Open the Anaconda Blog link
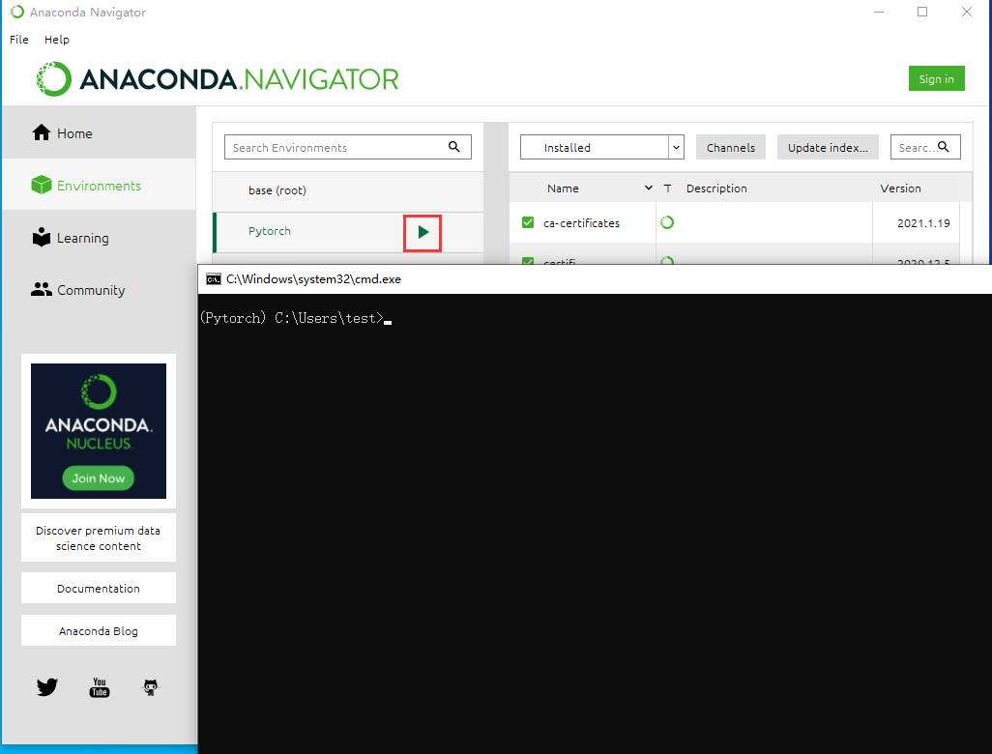Image resolution: width=992 pixels, height=754 pixels. 99,630
